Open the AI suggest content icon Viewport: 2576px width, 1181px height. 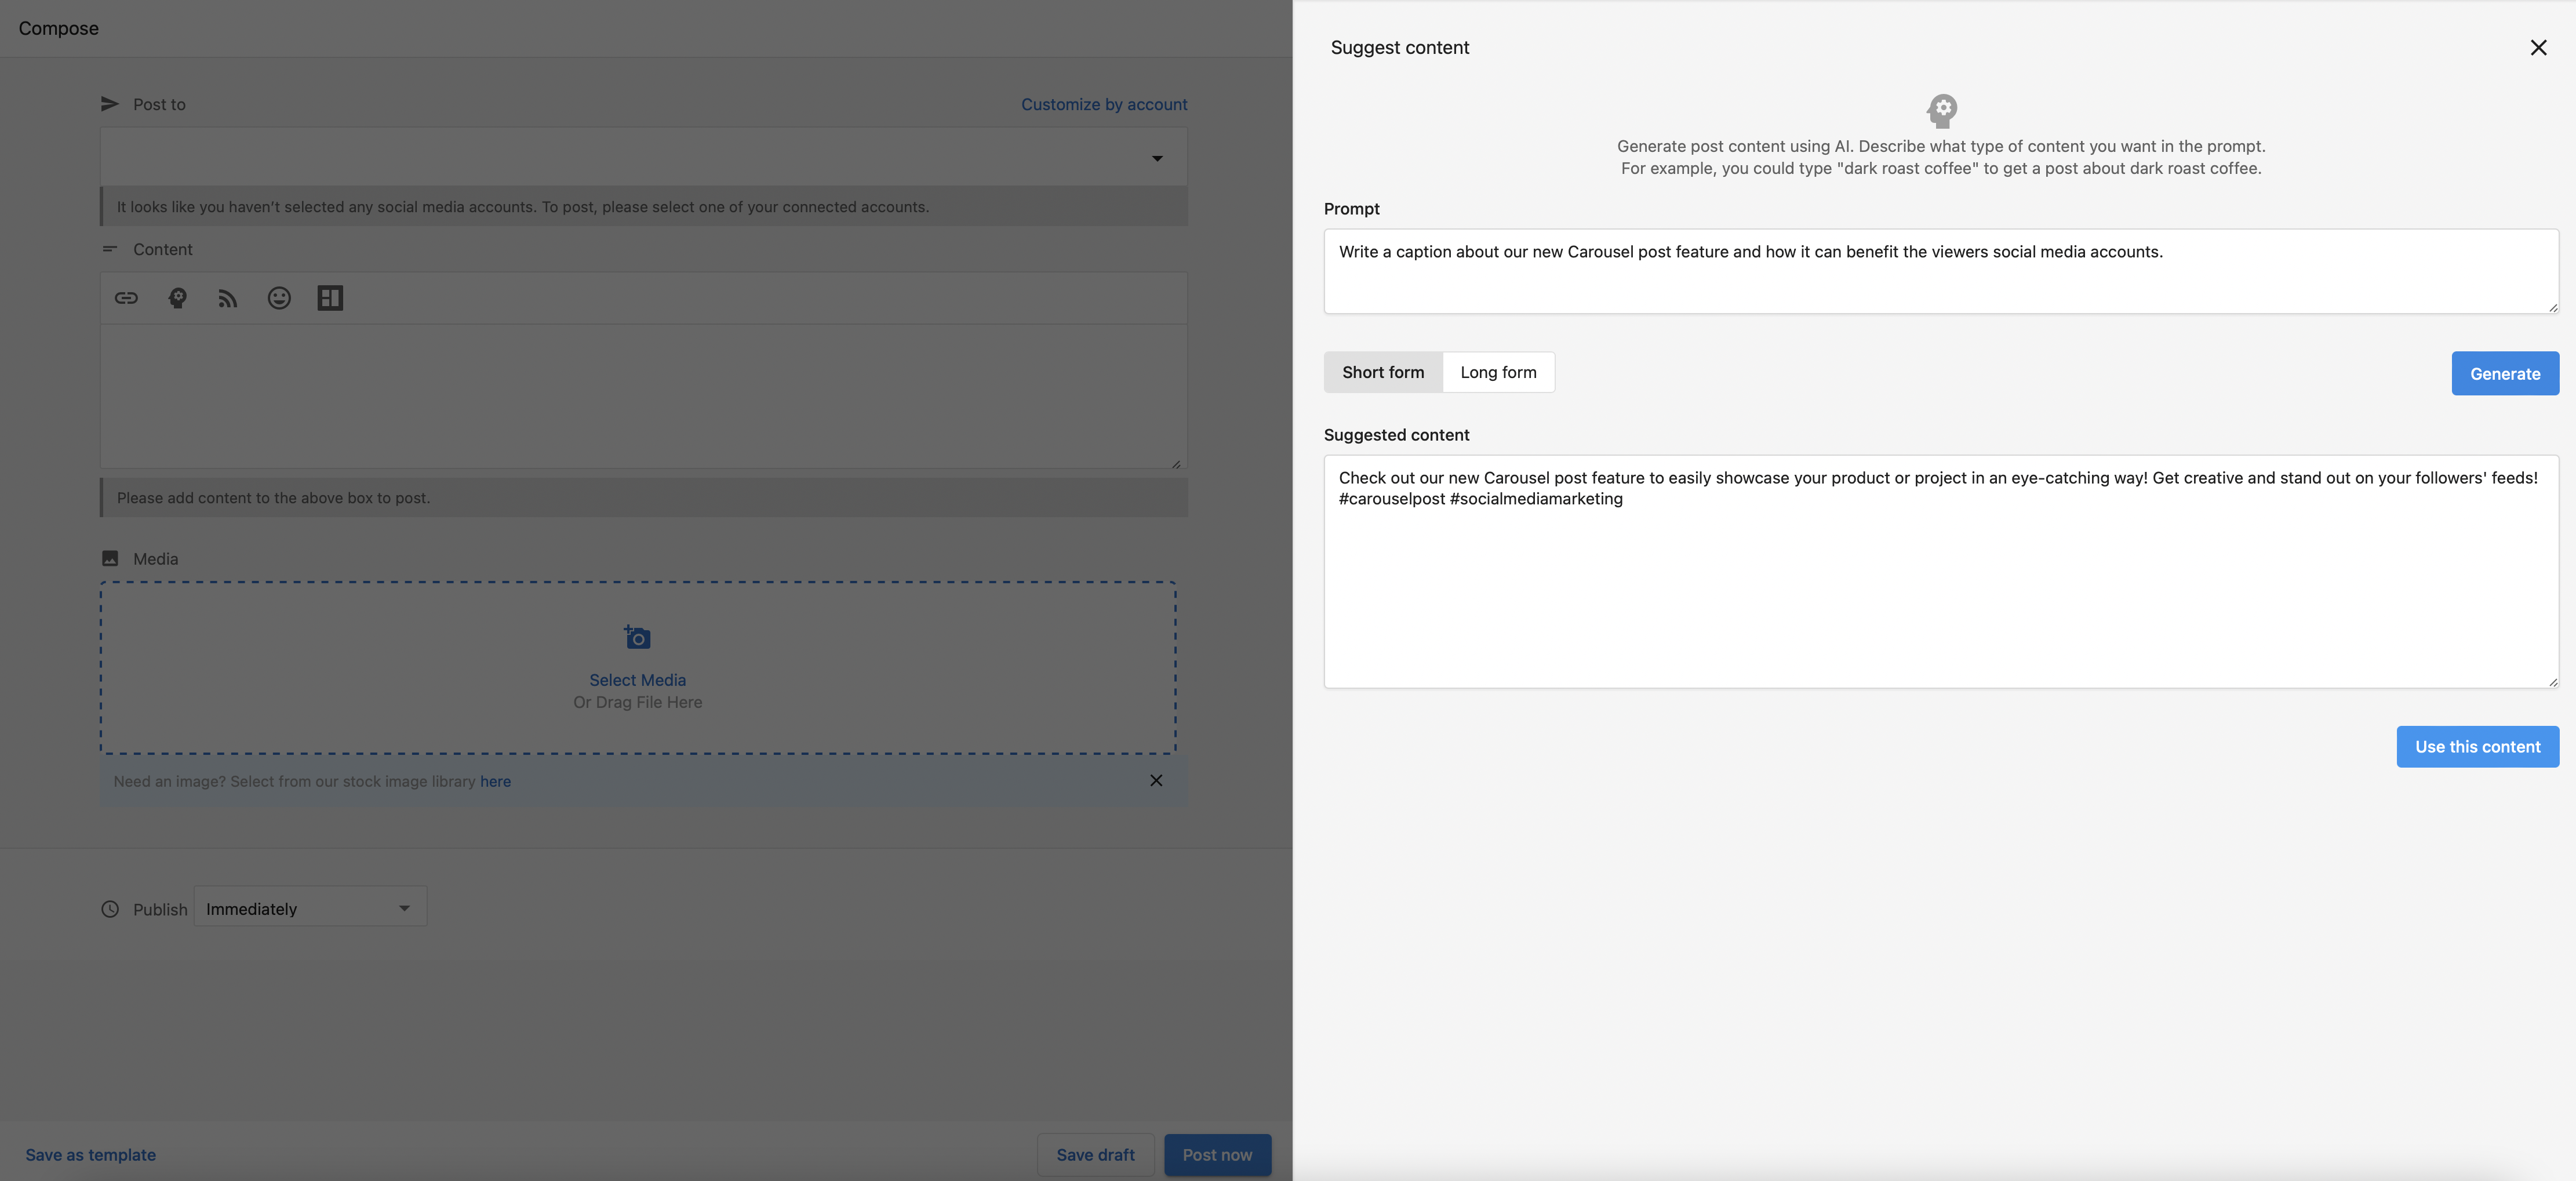(177, 298)
